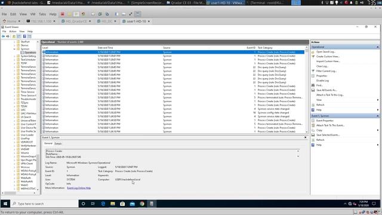Click the Windows Start button
Viewport: 382px width, 215px height.
[x=5, y=204]
